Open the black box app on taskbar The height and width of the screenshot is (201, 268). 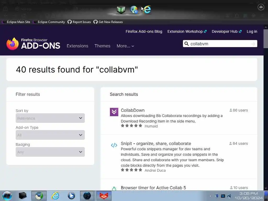pos(23,196)
